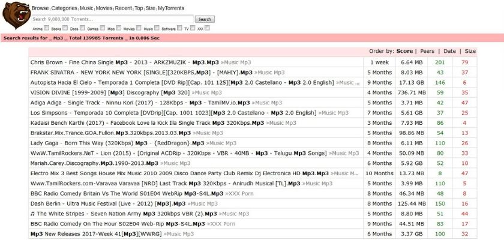Click the 98.86 MB size cell

pyautogui.click(x=412, y=133)
